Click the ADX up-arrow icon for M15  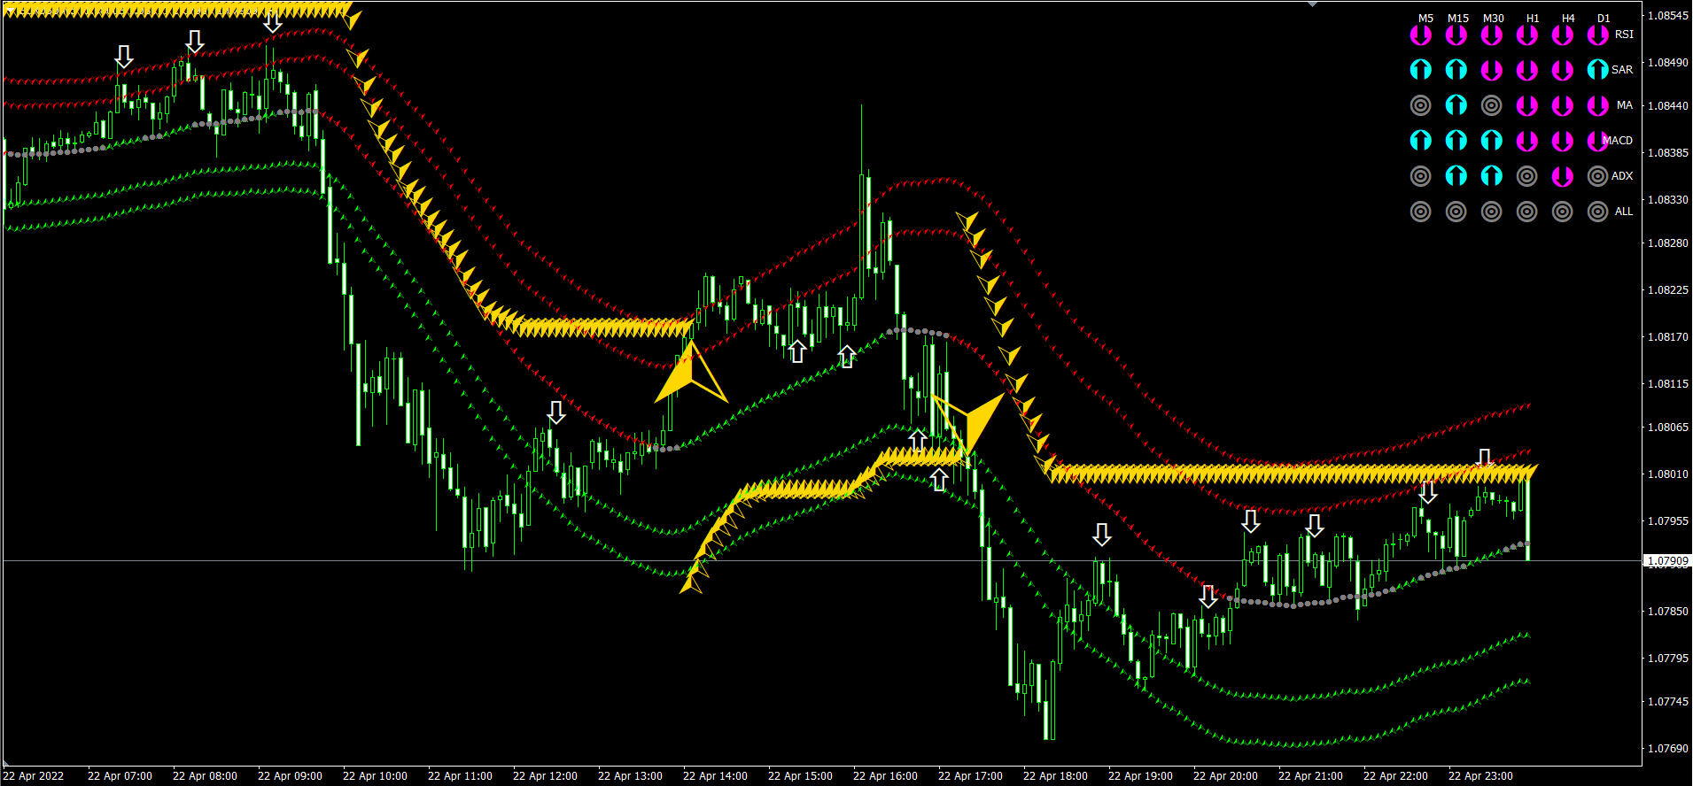pyautogui.click(x=1456, y=176)
